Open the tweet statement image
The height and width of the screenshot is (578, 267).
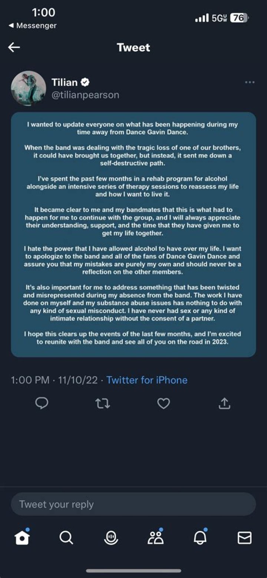point(133,235)
